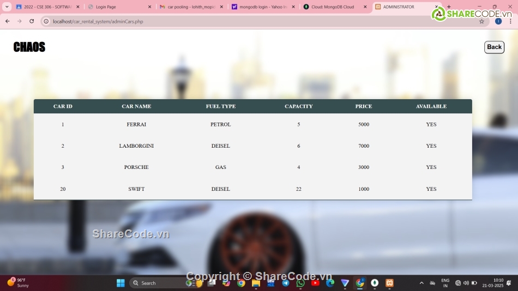The width and height of the screenshot is (518, 291).
Task: Open the Windows Start menu
Action: point(121,283)
